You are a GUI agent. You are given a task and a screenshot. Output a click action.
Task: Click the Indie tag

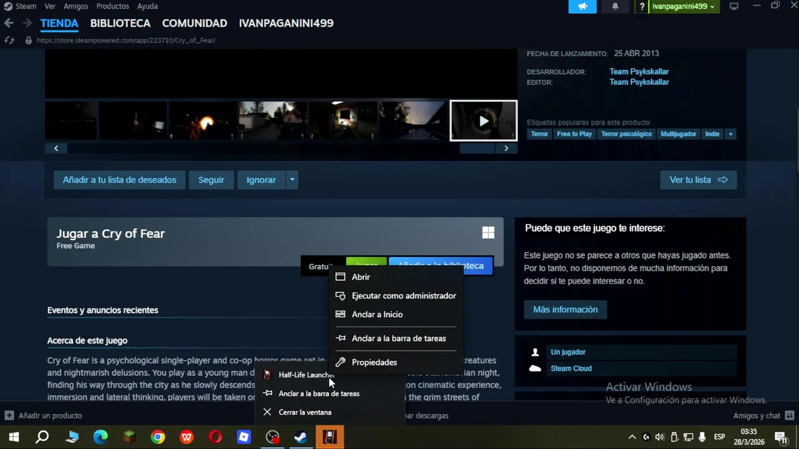pyautogui.click(x=712, y=134)
